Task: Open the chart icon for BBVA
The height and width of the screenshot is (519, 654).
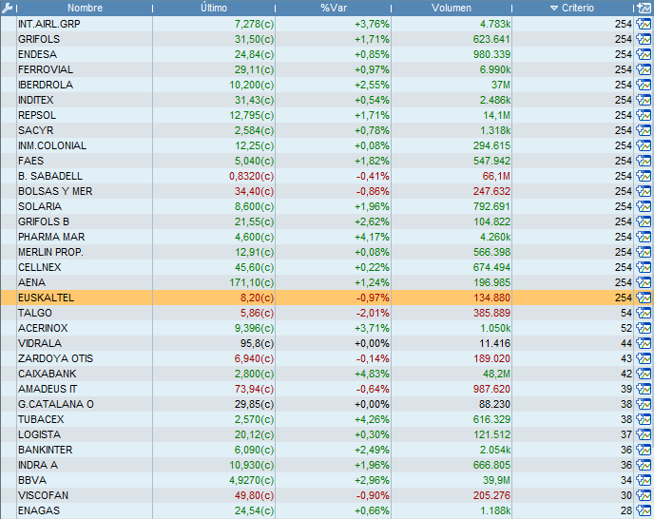Action: pos(644,480)
